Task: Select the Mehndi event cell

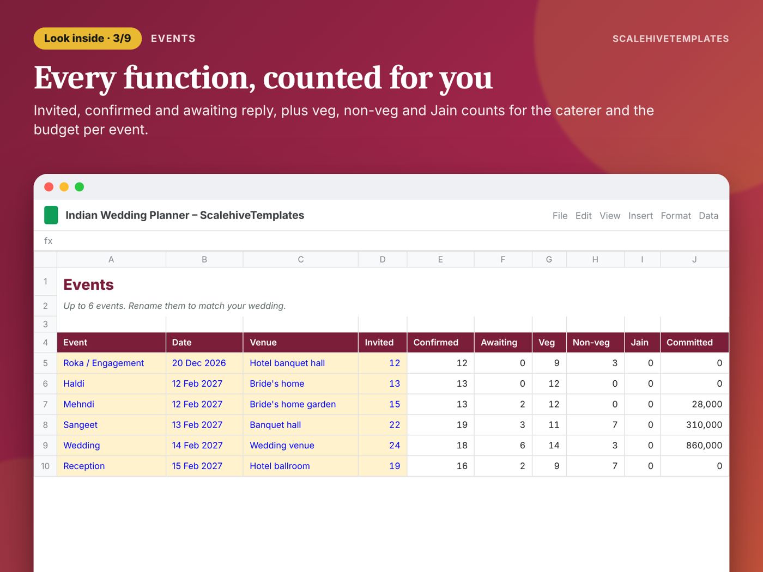Action: pyautogui.click(x=111, y=405)
